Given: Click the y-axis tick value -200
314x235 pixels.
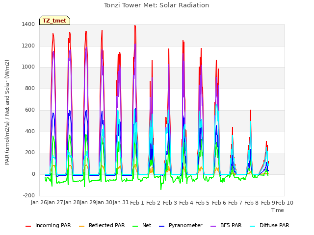Looking at the screenshot, I should click(29, 195).
